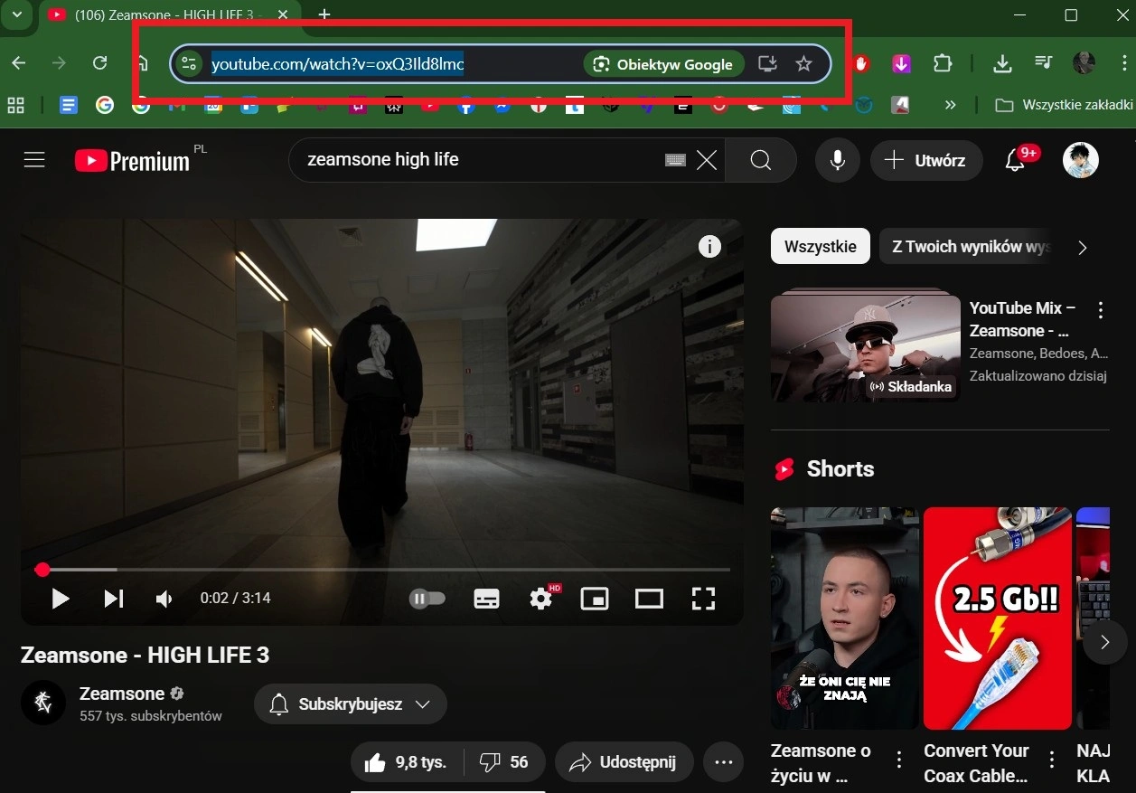Show more Shorts with right arrow

click(1104, 642)
